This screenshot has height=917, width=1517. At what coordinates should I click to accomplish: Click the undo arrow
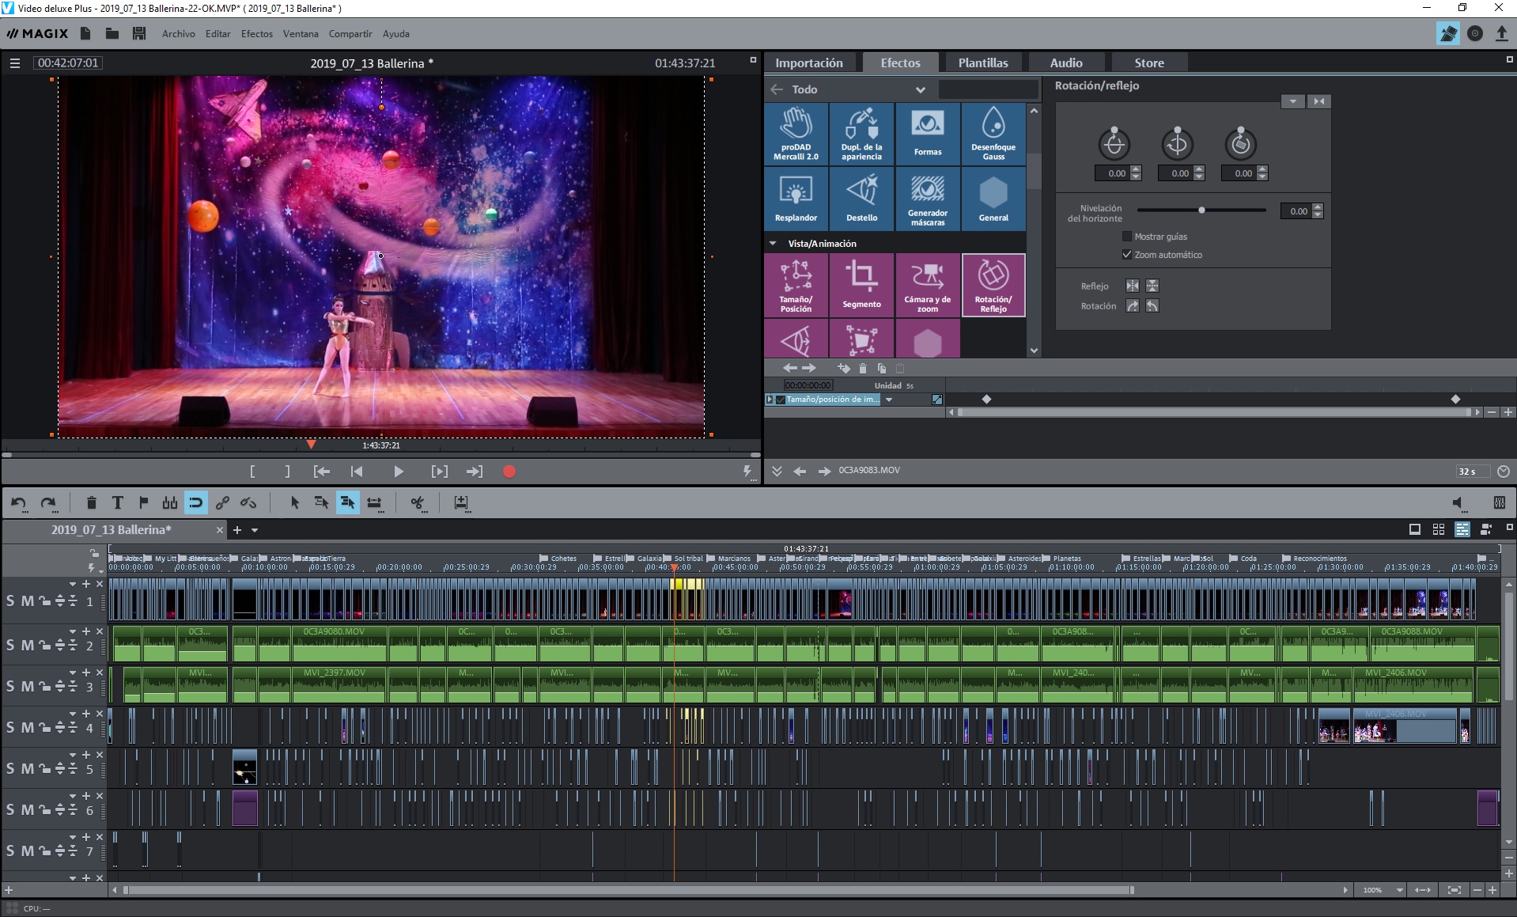[19, 502]
